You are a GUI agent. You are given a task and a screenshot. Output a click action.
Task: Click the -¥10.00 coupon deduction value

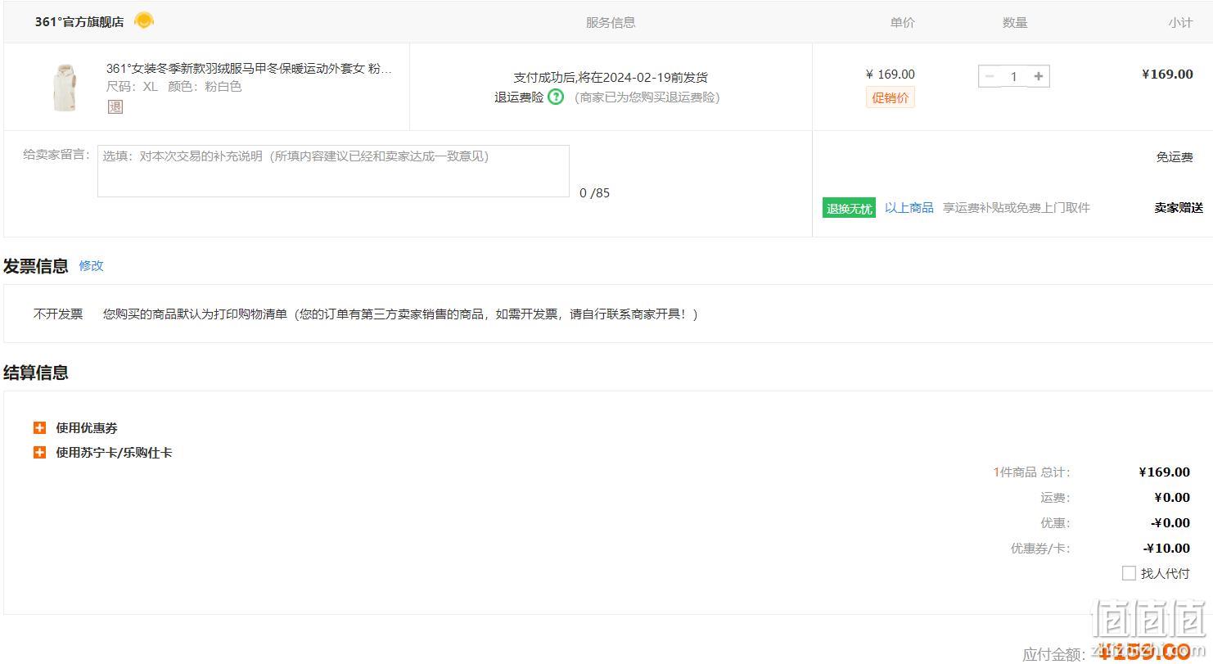tap(1166, 548)
